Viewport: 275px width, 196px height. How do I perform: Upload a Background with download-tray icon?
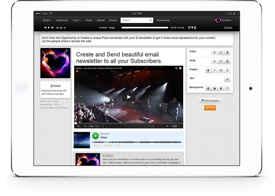208,88
